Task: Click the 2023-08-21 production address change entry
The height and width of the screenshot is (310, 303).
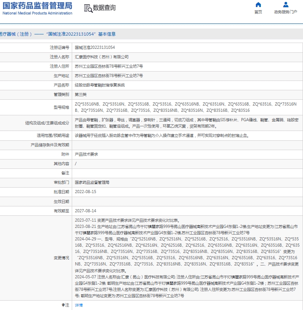Action: (x=186, y=229)
